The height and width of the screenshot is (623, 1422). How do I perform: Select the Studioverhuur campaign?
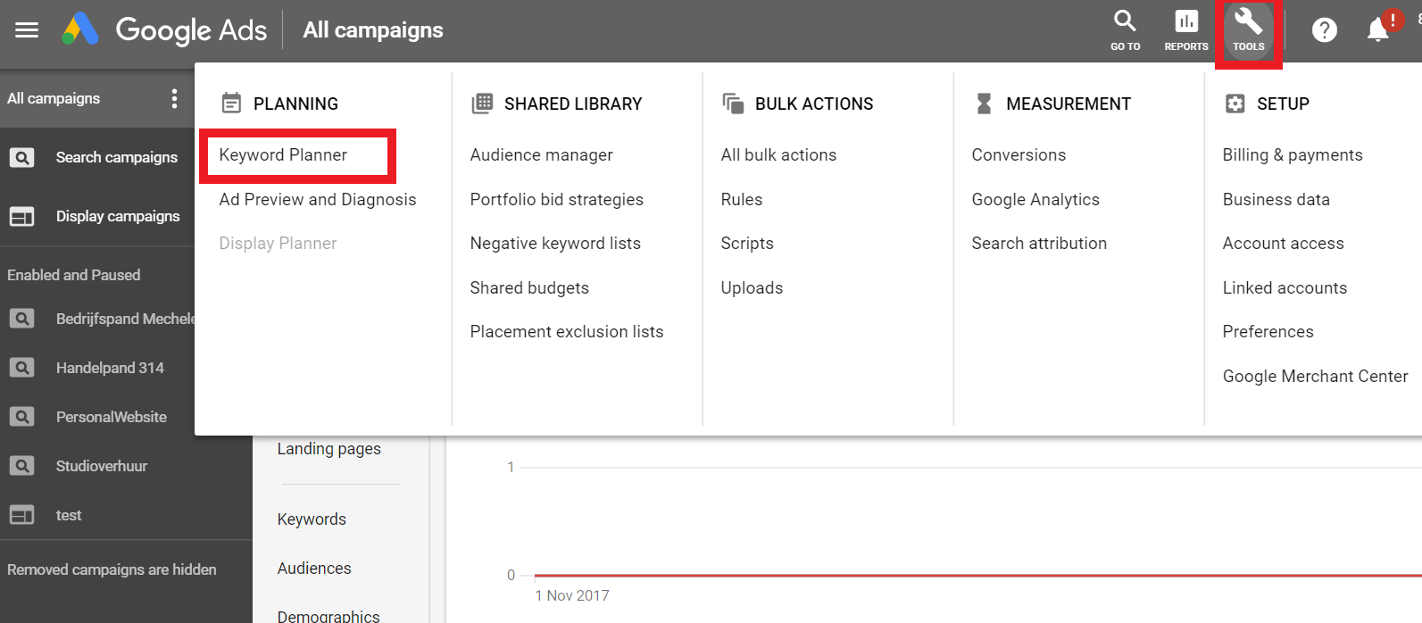click(102, 466)
